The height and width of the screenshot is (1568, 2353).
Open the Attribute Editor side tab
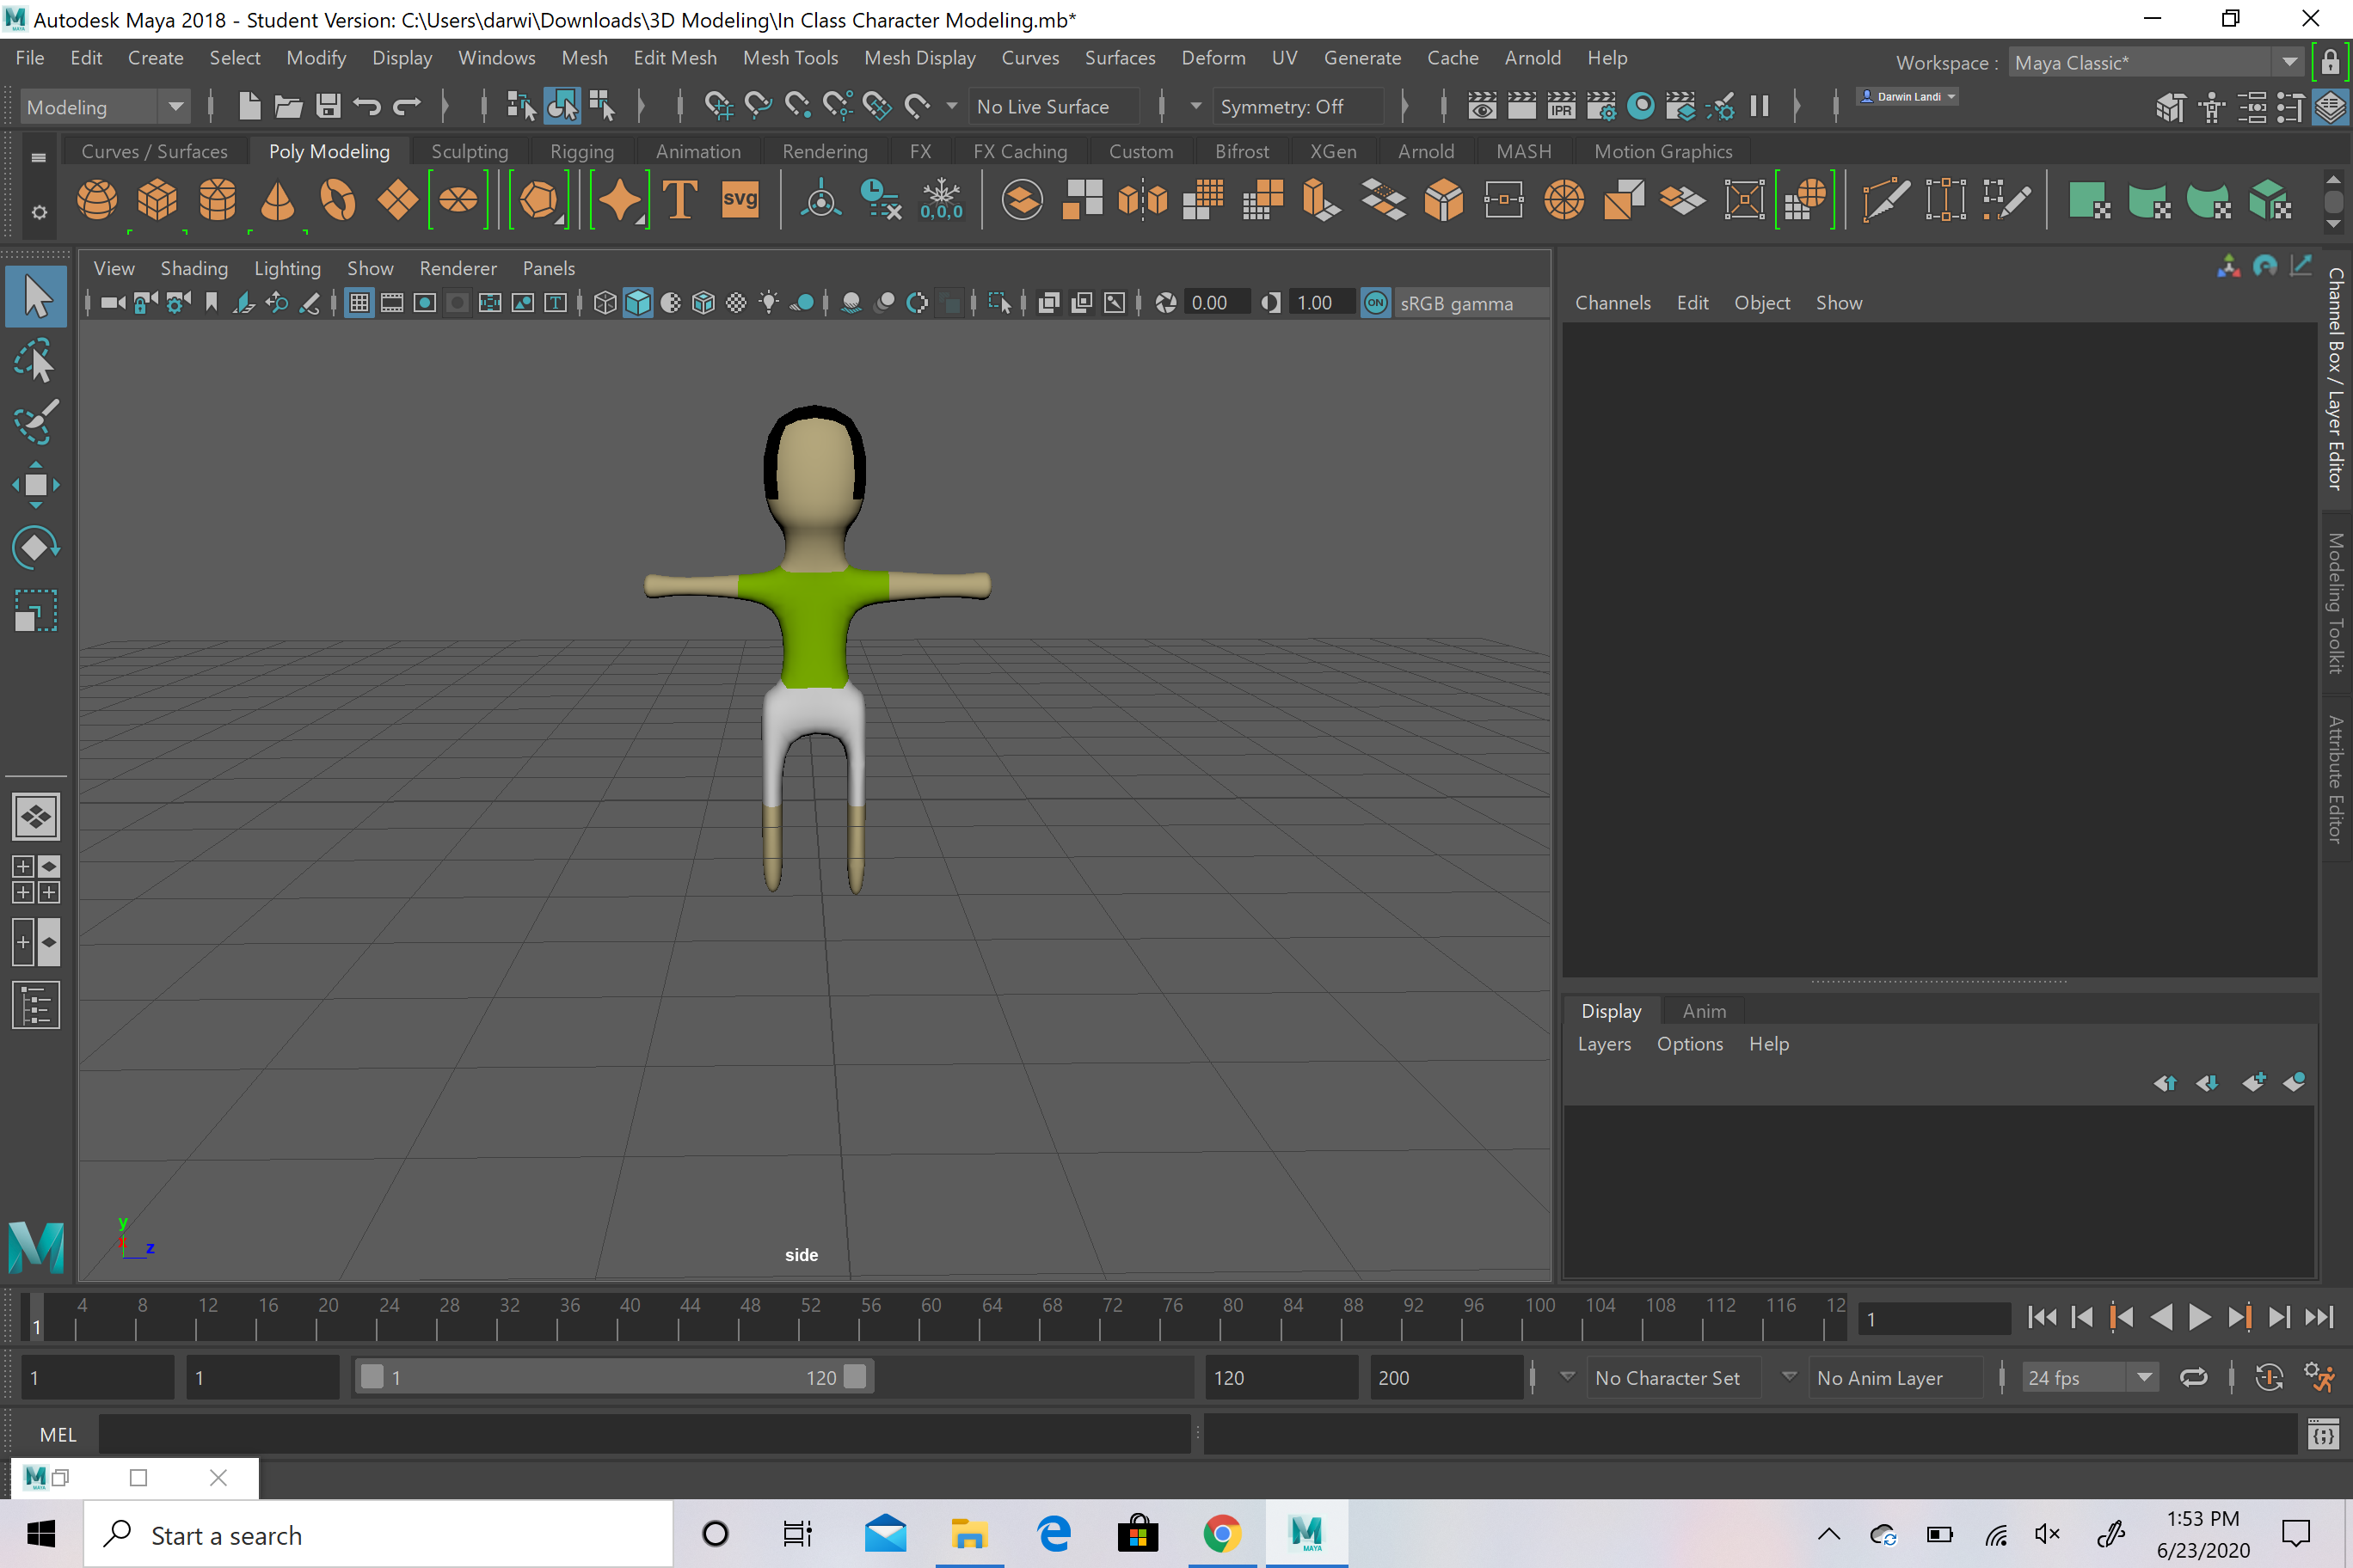click(x=2335, y=779)
